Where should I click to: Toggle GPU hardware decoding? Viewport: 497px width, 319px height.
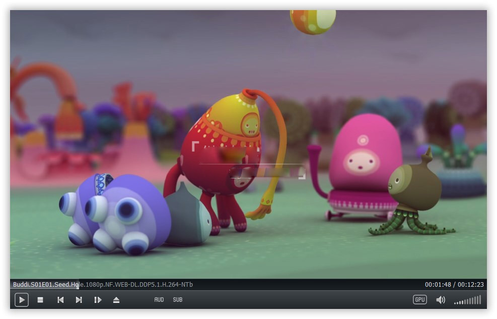(419, 300)
